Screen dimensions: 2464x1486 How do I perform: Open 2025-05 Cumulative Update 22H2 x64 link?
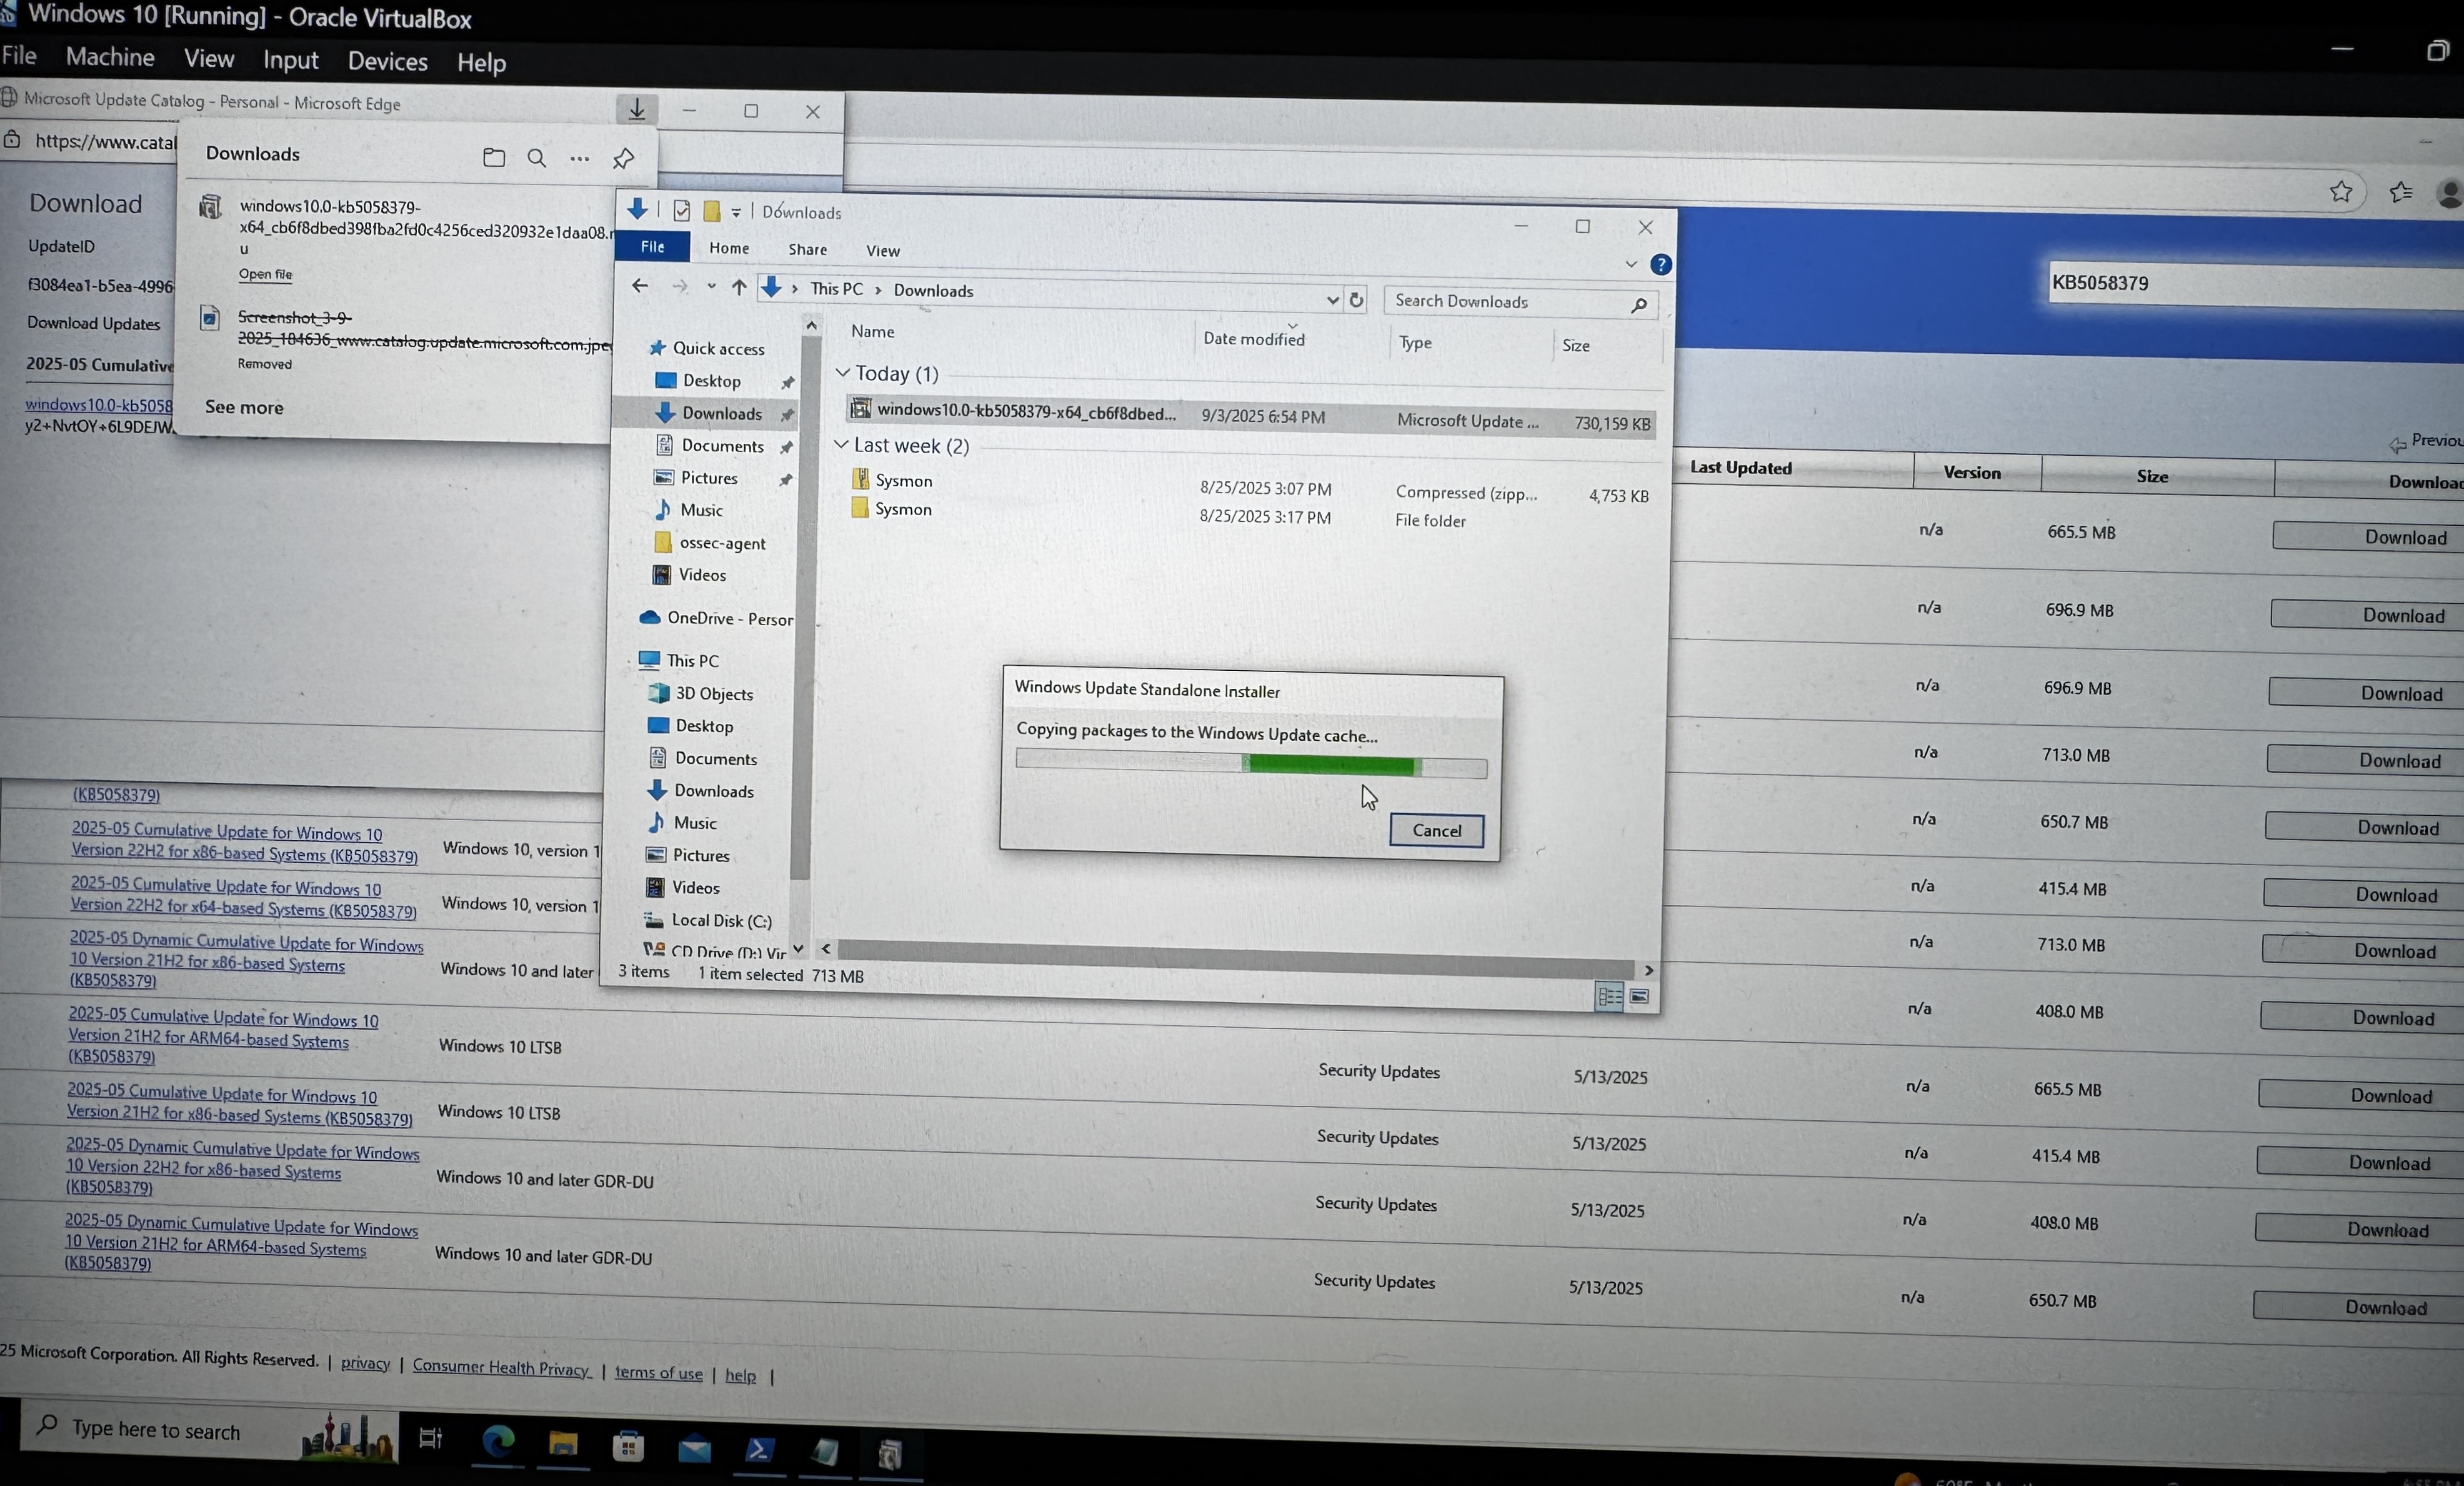tap(243, 898)
